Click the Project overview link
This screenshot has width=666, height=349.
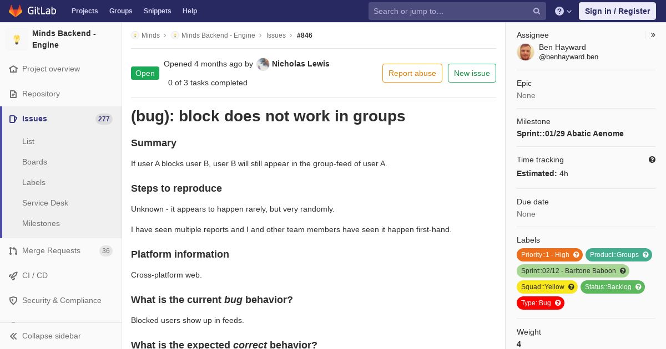51,69
